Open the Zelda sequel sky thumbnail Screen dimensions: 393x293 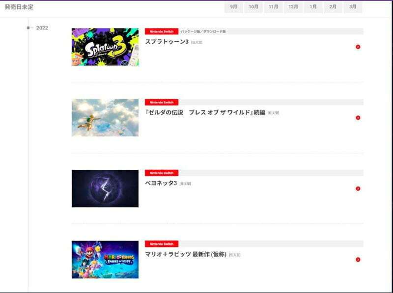tap(105, 118)
